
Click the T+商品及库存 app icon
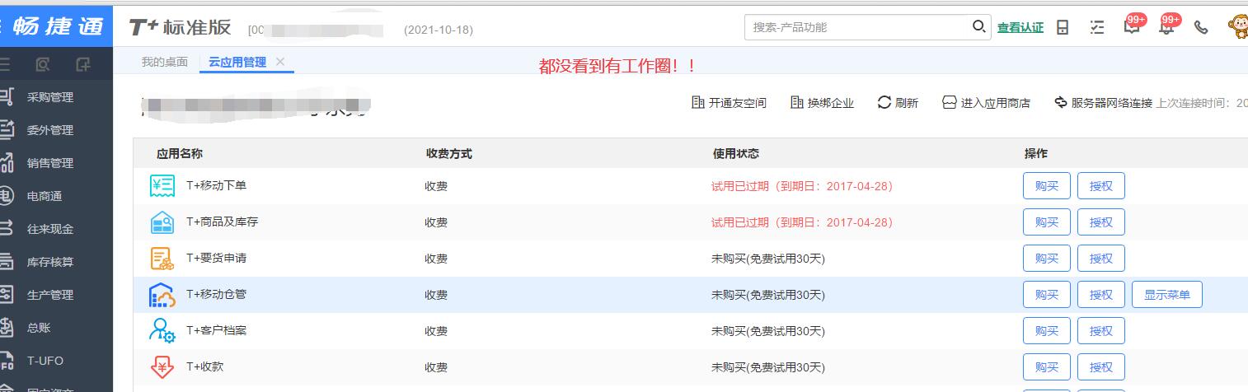[x=162, y=222]
